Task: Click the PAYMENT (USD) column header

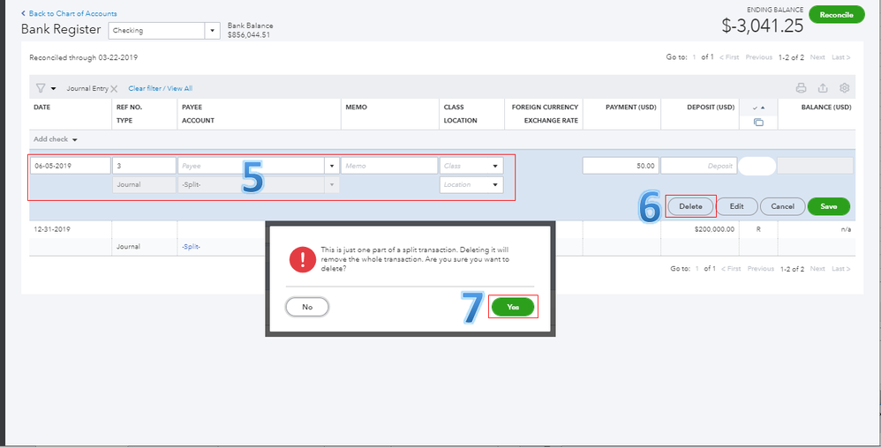Action: [630, 108]
